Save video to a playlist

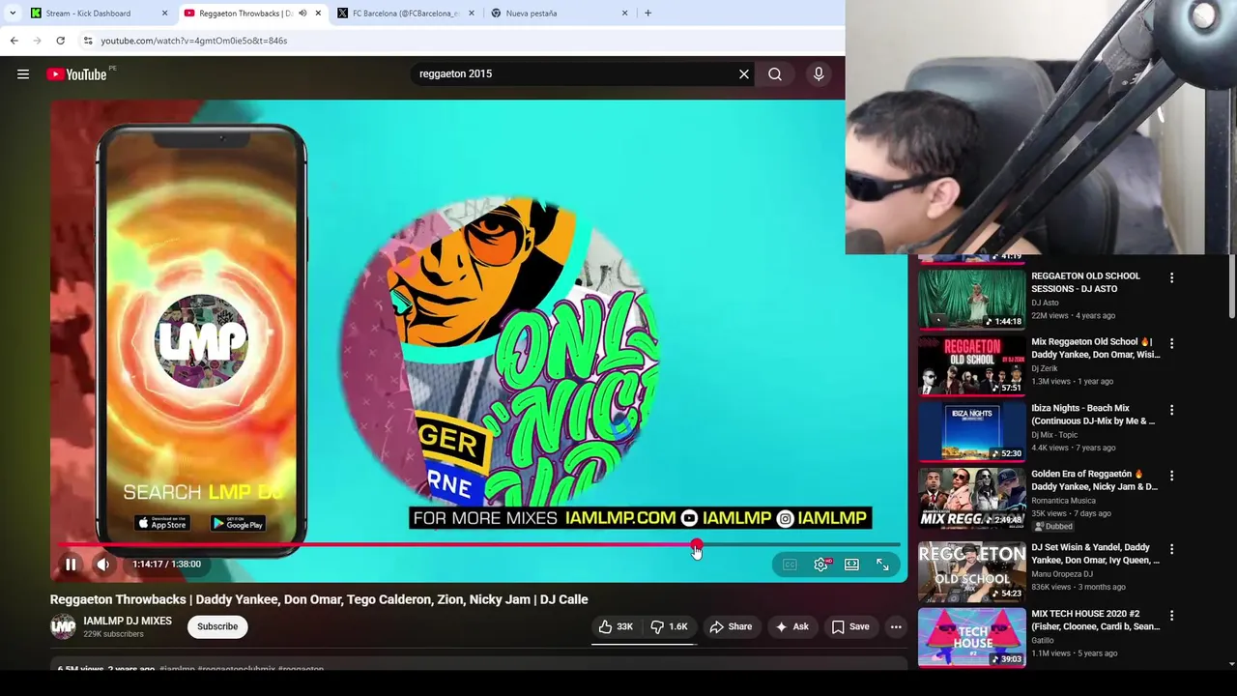[x=850, y=626]
